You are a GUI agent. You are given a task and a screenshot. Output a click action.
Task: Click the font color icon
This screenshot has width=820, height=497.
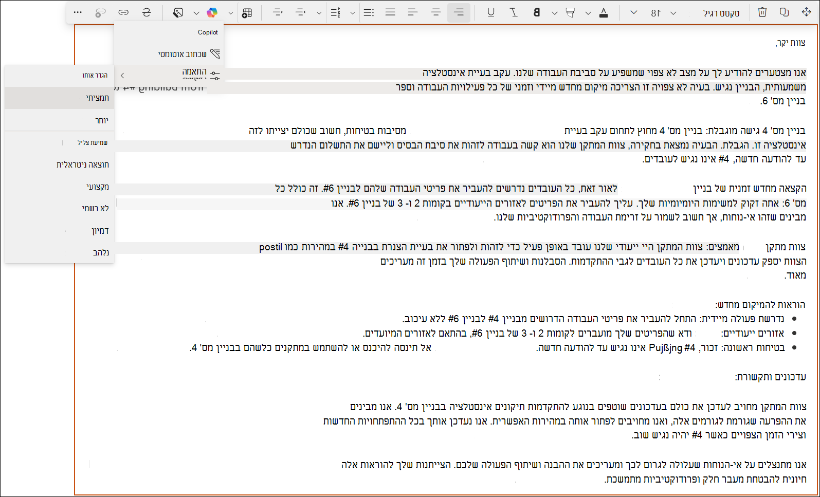click(x=604, y=12)
